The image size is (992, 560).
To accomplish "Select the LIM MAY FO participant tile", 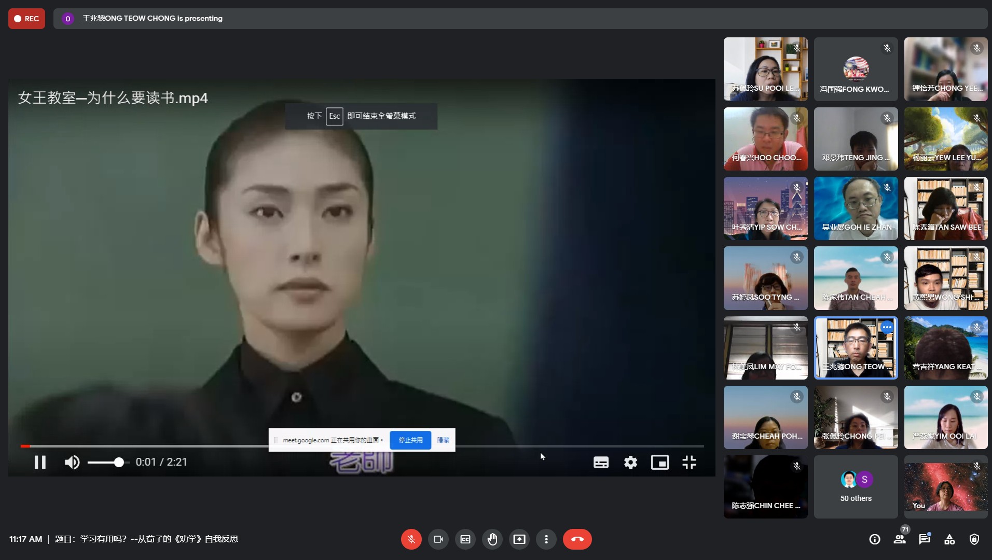I will (766, 348).
